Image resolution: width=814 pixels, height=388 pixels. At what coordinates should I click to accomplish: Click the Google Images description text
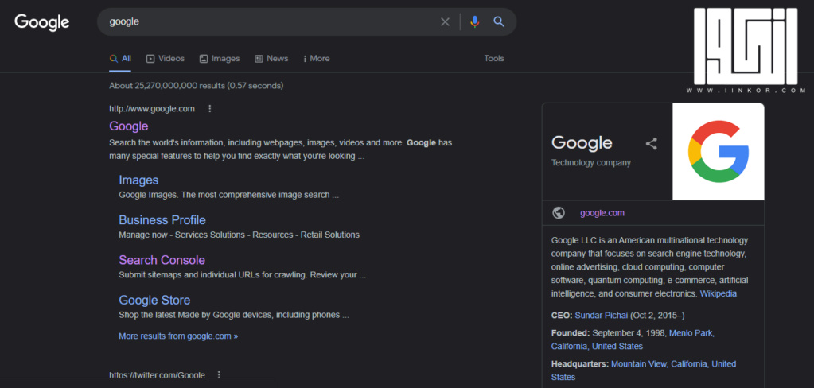[x=229, y=195]
